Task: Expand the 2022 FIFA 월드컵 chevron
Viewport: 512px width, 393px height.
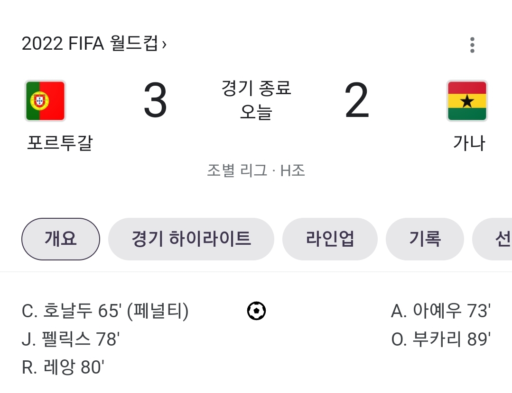Action: 164,45
